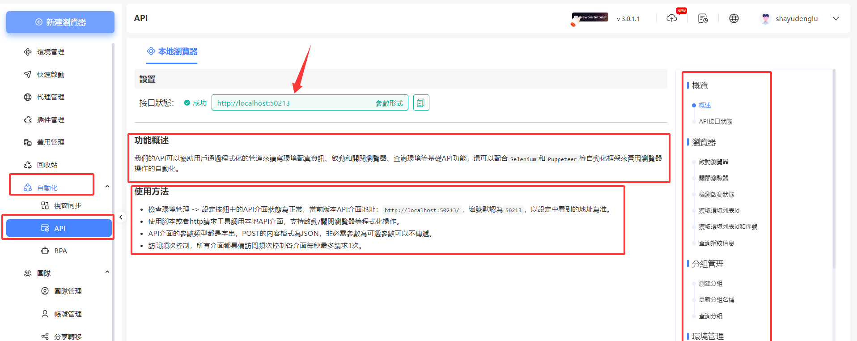Click the 概述 link in outline
857x341 pixels.
click(x=704, y=105)
